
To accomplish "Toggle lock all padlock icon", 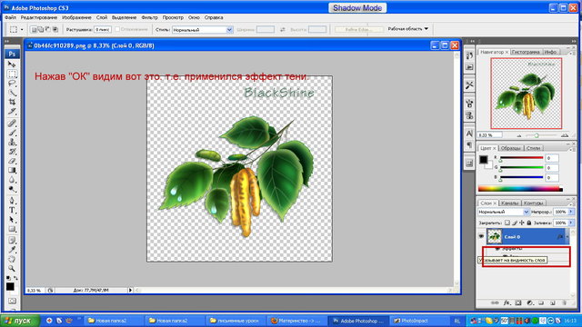I will 528,223.
